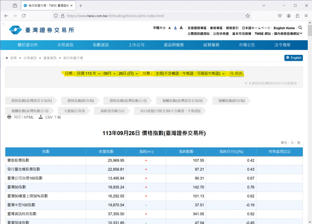Click the English Home link

coord(284,28)
